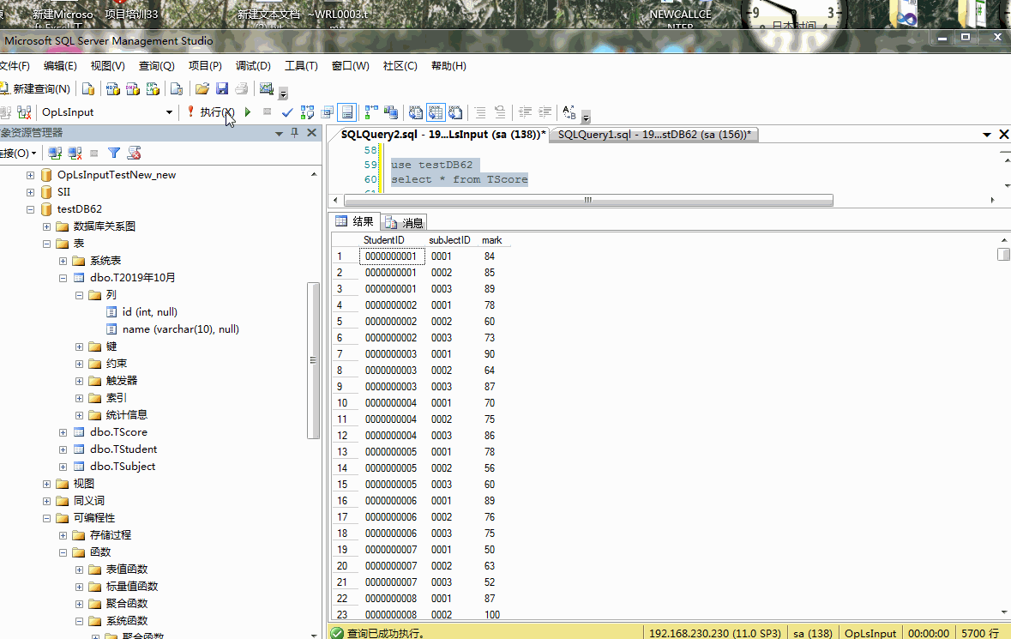The image size is (1011, 639).
Task: Toggle Include Client Statistics icon
Action: [x=391, y=112]
